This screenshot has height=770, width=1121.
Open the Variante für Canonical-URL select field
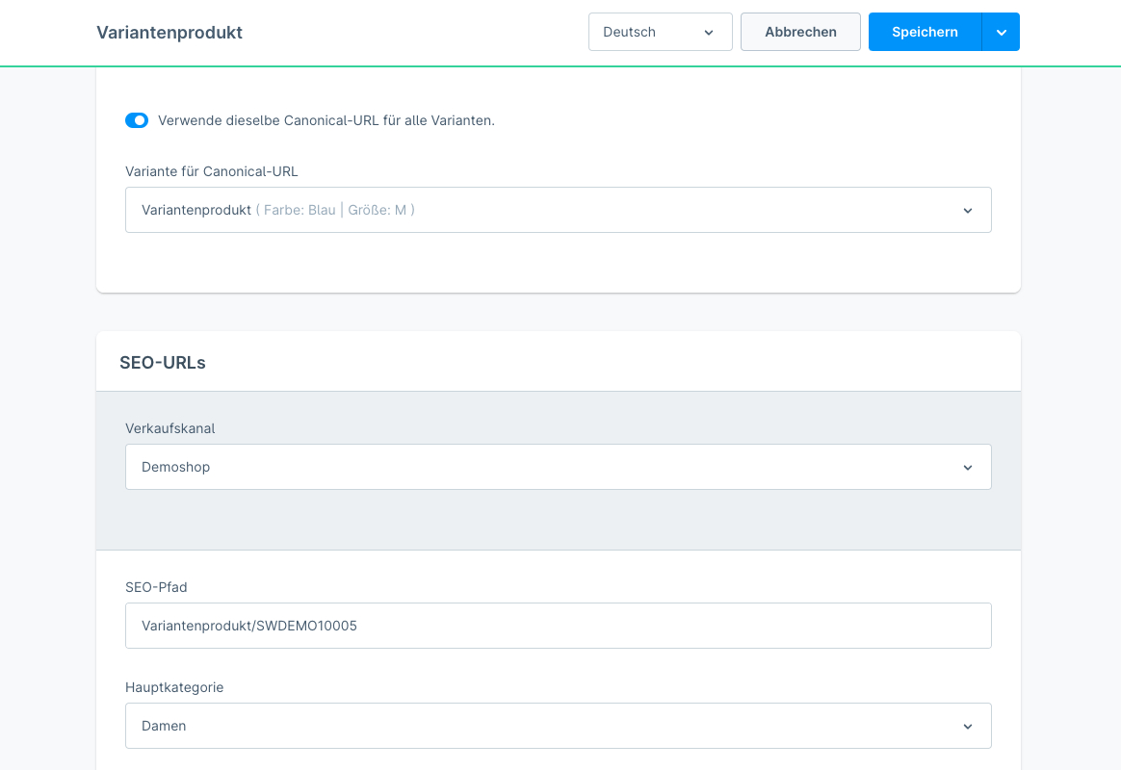coord(539,210)
